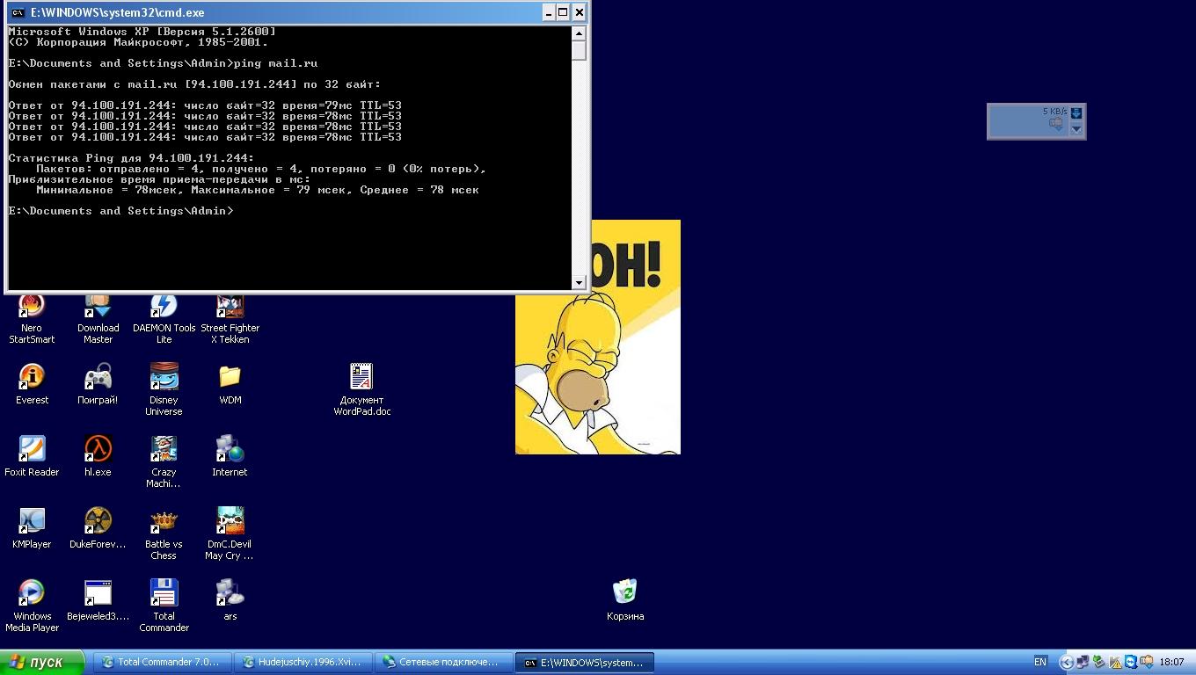
Task: Switch to Hudejuschiy.1996 taskbar button
Action: pyautogui.click(x=303, y=662)
